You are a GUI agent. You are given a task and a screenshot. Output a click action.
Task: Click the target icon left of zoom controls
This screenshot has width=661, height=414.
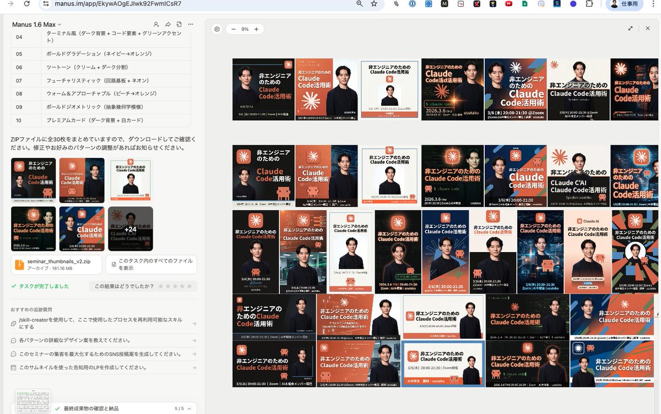point(217,29)
